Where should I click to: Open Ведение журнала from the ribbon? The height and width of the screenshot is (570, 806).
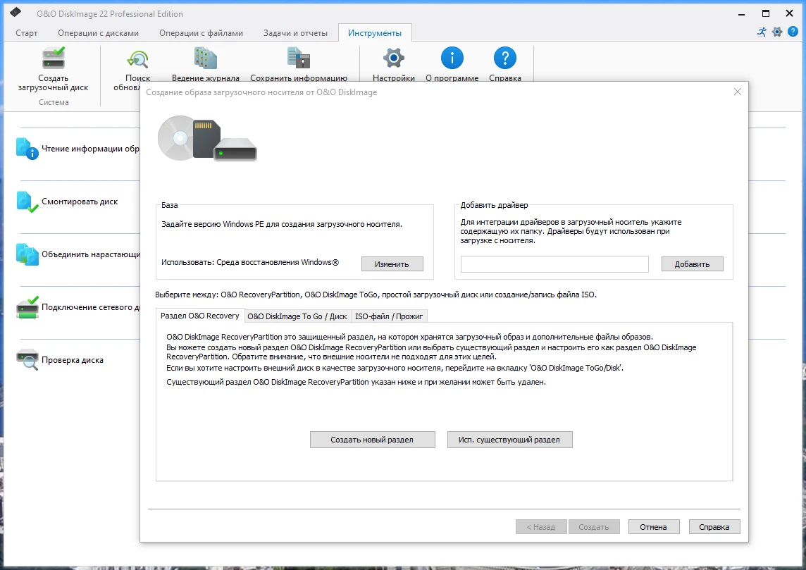coord(205,59)
